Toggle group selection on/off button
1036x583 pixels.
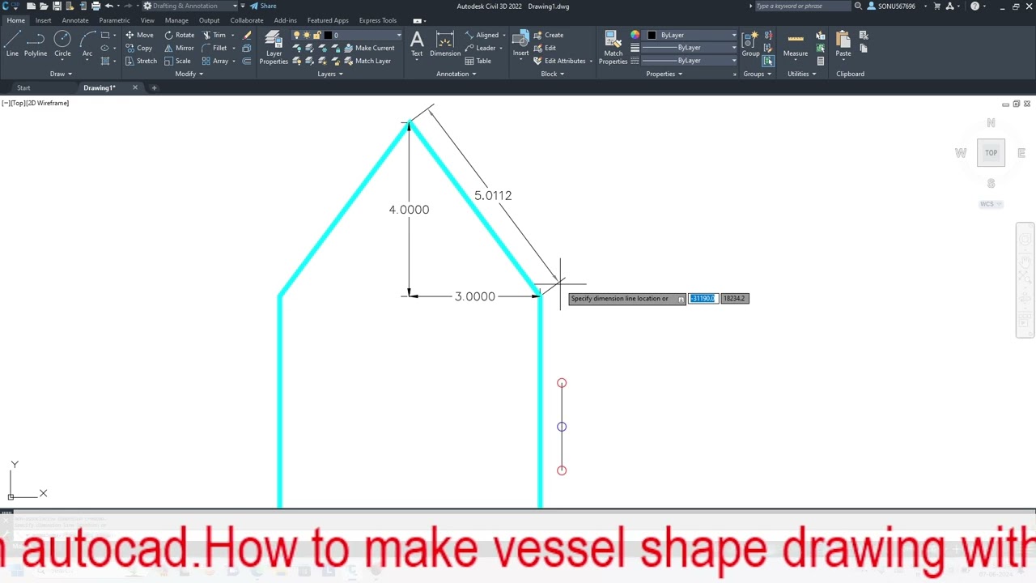tap(768, 61)
